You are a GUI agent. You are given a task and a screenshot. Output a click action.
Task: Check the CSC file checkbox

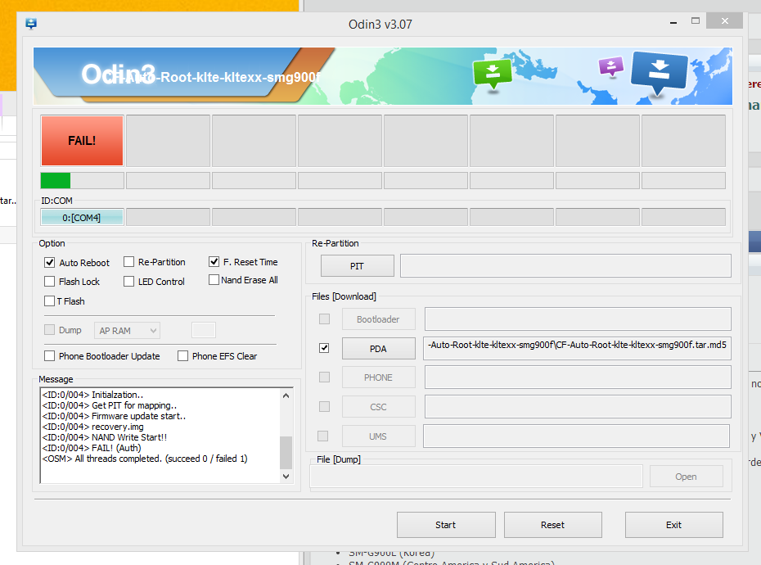(324, 407)
